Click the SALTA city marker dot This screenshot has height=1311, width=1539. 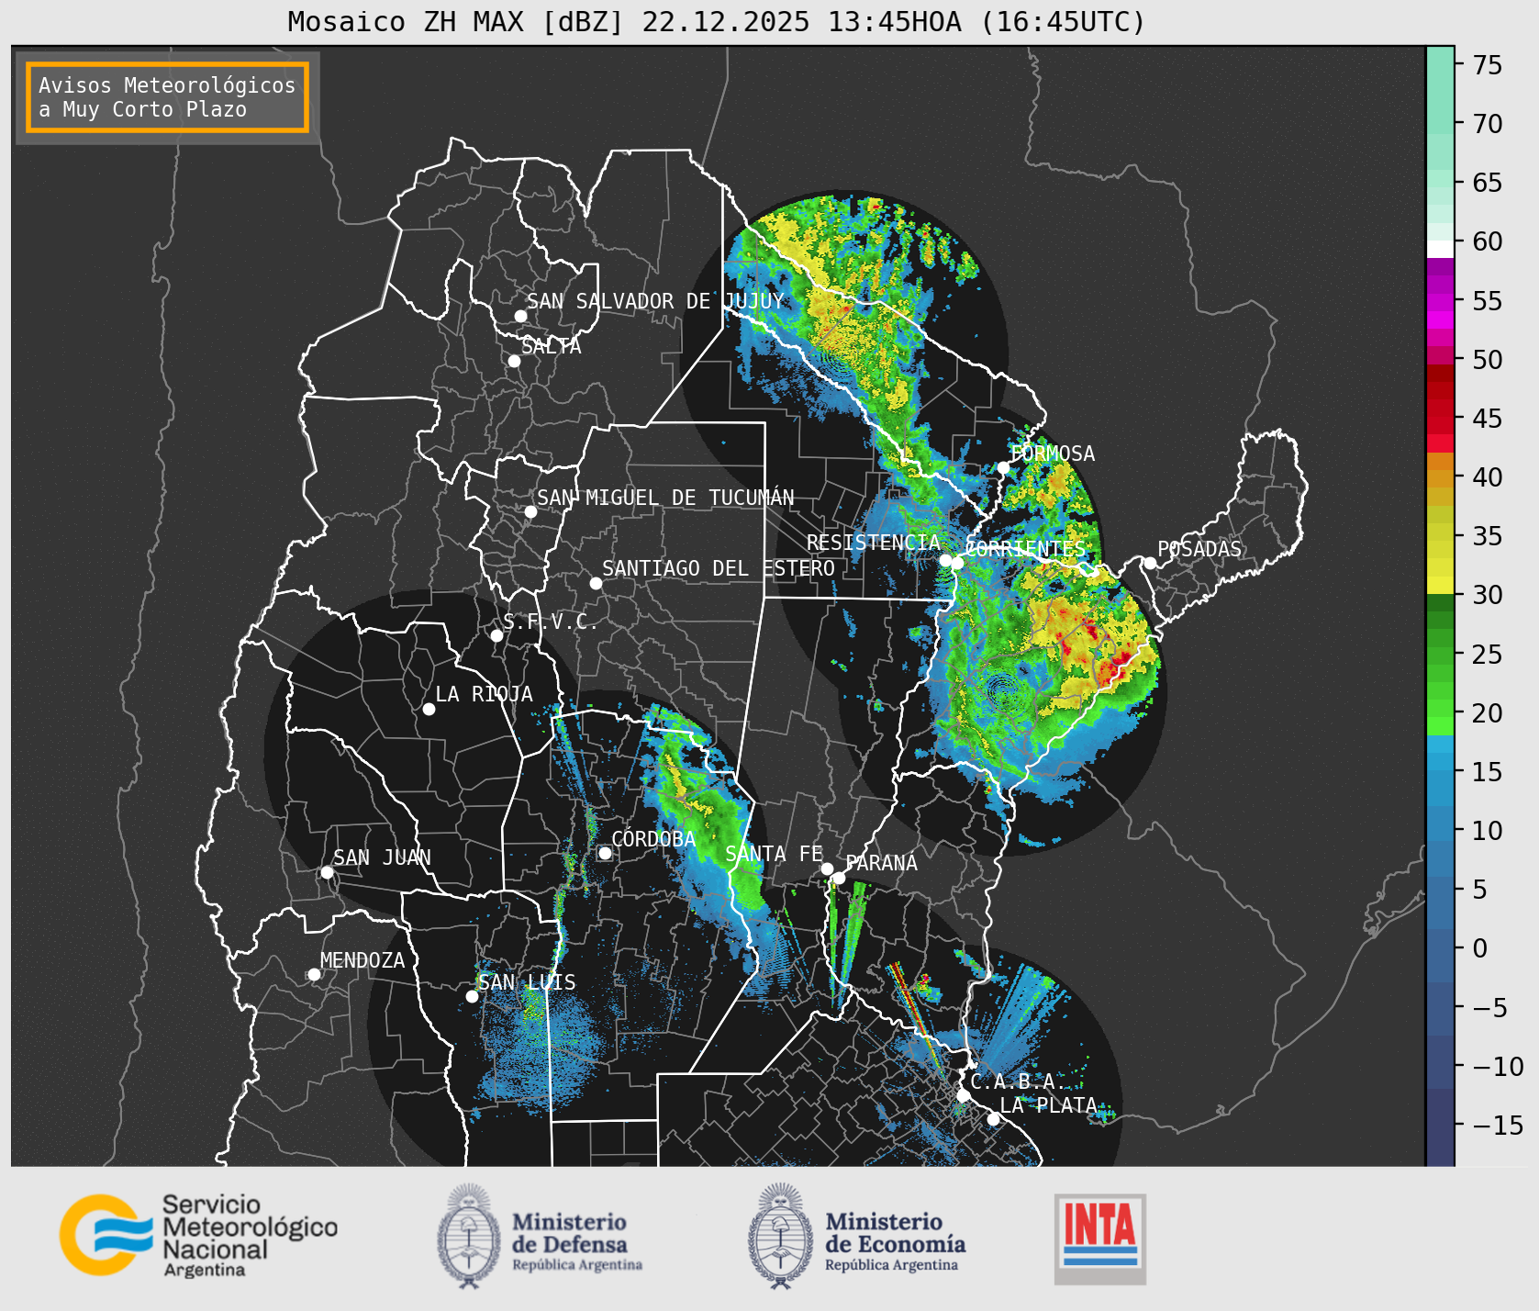(515, 361)
